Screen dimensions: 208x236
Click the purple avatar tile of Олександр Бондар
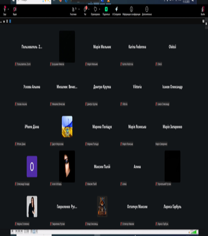[32, 166]
